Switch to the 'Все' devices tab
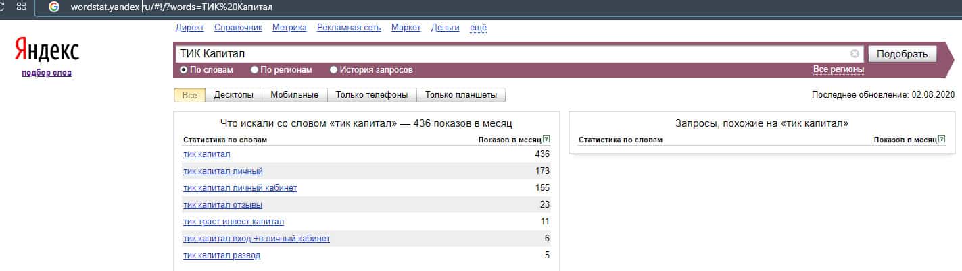The width and height of the screenshot is (962, 271). tap(189, 95)
